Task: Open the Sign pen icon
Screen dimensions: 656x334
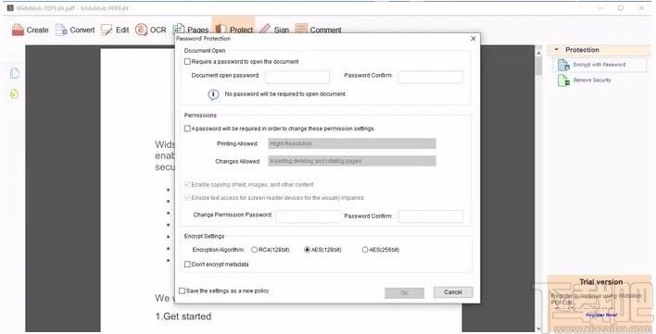Action: [x=265, y=29]
